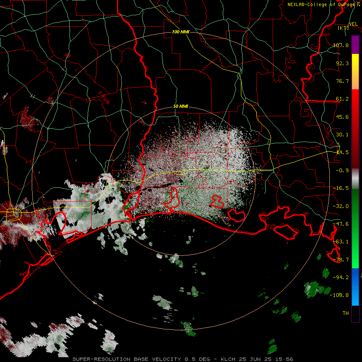Click the 107.8 scale value

[x=341, y=45]
